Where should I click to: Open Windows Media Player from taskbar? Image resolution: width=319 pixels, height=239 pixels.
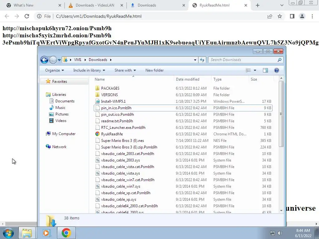(x=46, y=233)
